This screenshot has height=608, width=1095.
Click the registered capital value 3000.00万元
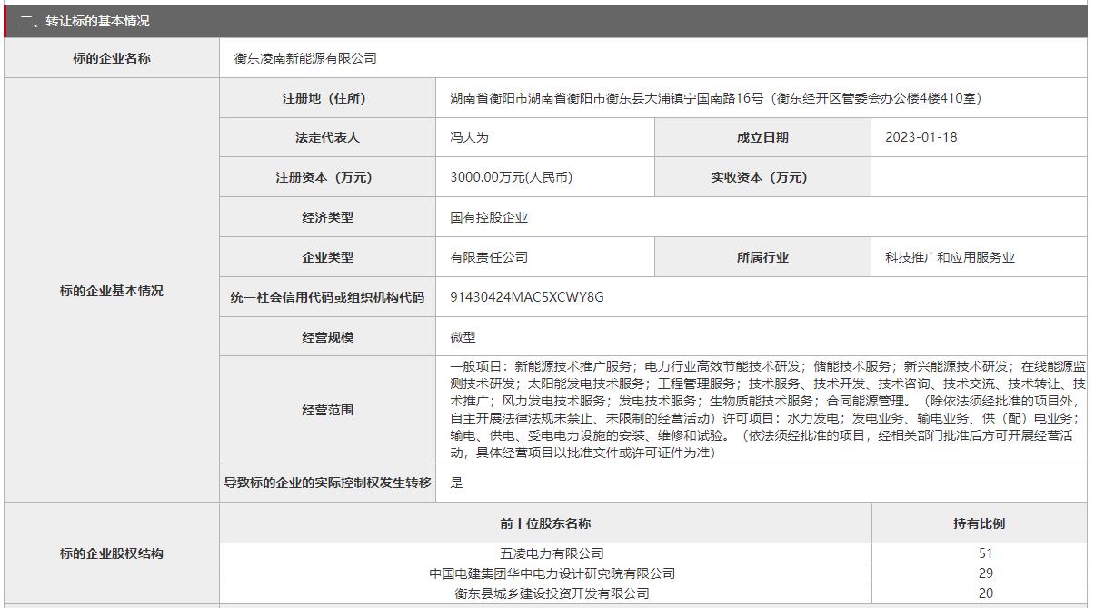click(511, 178)
